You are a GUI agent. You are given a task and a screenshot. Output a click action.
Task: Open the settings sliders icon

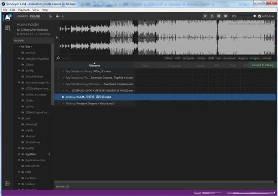click(8, 183)
